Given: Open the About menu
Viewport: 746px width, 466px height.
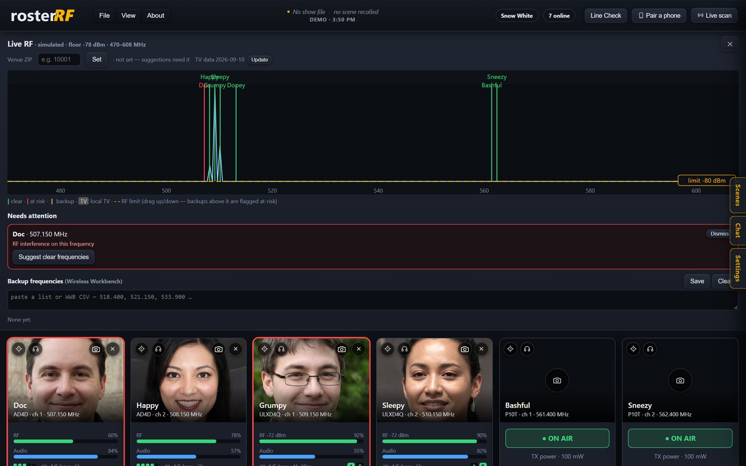Looking at the screenshot, I should (156, 15).
